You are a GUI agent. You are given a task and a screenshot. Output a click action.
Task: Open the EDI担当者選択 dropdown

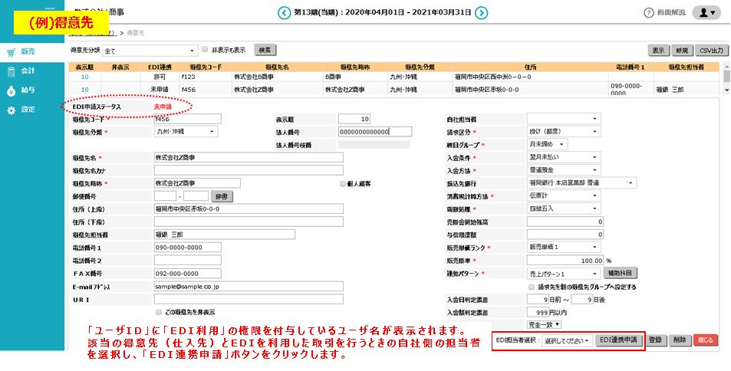[x=568, y=340]
